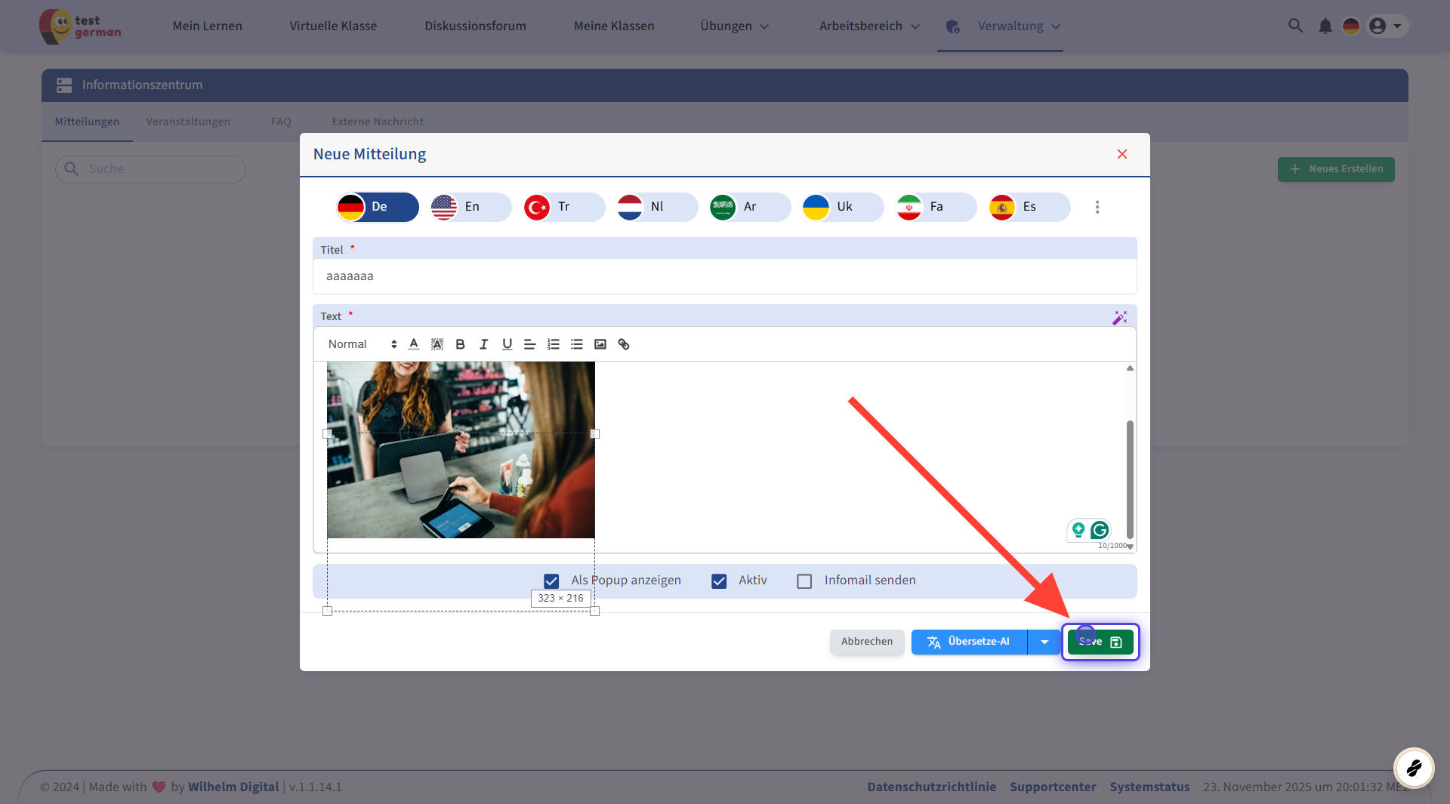Enable 'Infomail senden' option

[804, 581]
